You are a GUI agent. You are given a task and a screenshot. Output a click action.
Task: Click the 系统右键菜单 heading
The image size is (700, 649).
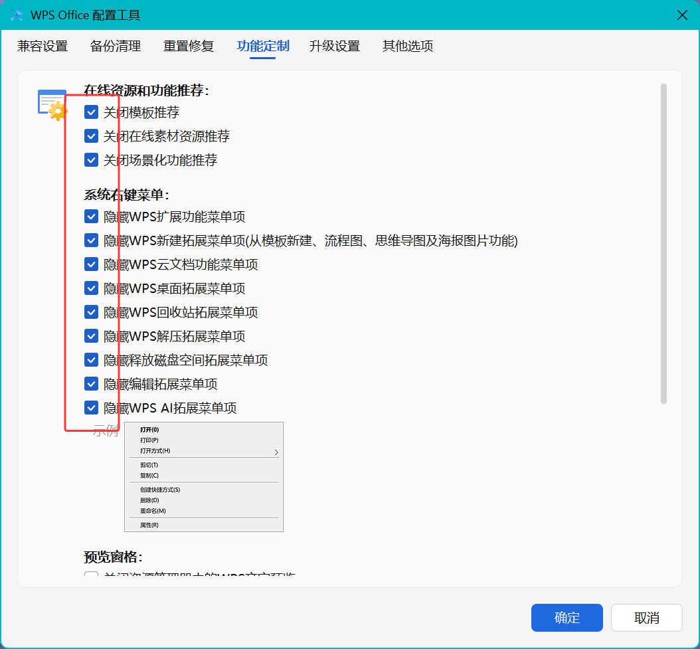pyautogui.click(x=127, y=195)
